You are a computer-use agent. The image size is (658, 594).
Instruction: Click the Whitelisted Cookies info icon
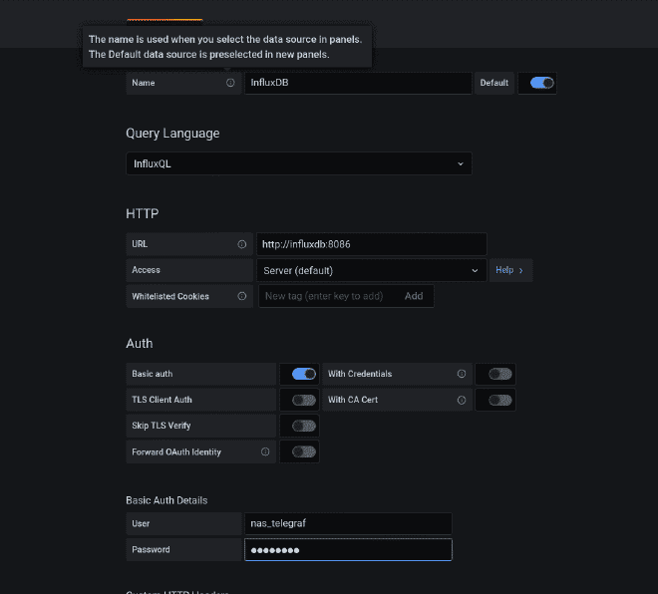tap(242, 296)
